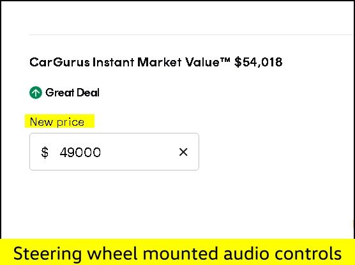This screenshot has height=265, width=355.
Task: Click the word Instant in the heading
Action: (114, 62)
